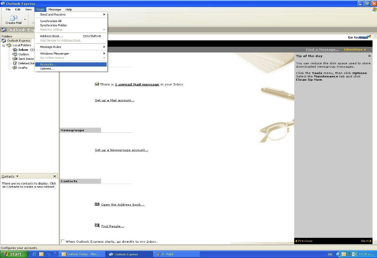
Task: Click the Find People link
Action: tap(113, 226)
